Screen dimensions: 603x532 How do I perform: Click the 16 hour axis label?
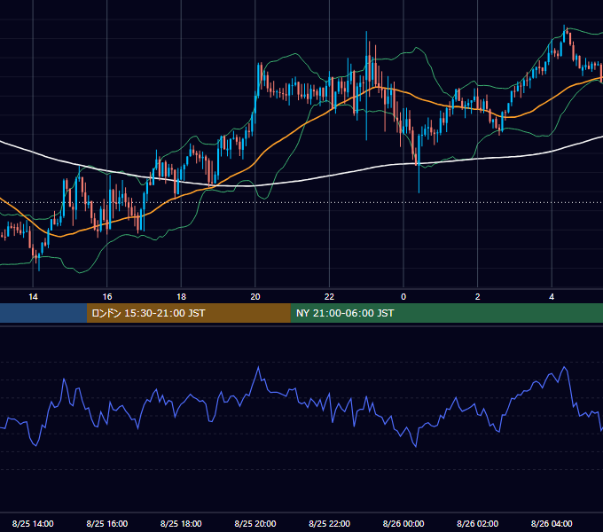coord(107,296)
